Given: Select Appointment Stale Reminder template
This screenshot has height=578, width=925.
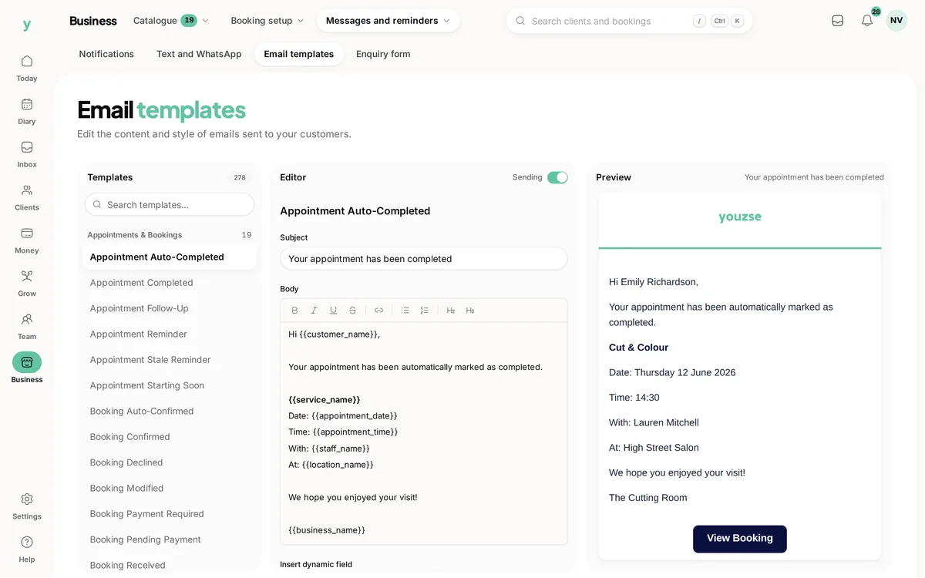Looking at the screenshot, I should pyautogui.click(x=170, y=360).
